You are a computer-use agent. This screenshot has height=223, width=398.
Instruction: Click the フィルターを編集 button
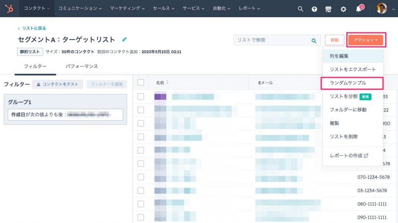coord(107,84)
